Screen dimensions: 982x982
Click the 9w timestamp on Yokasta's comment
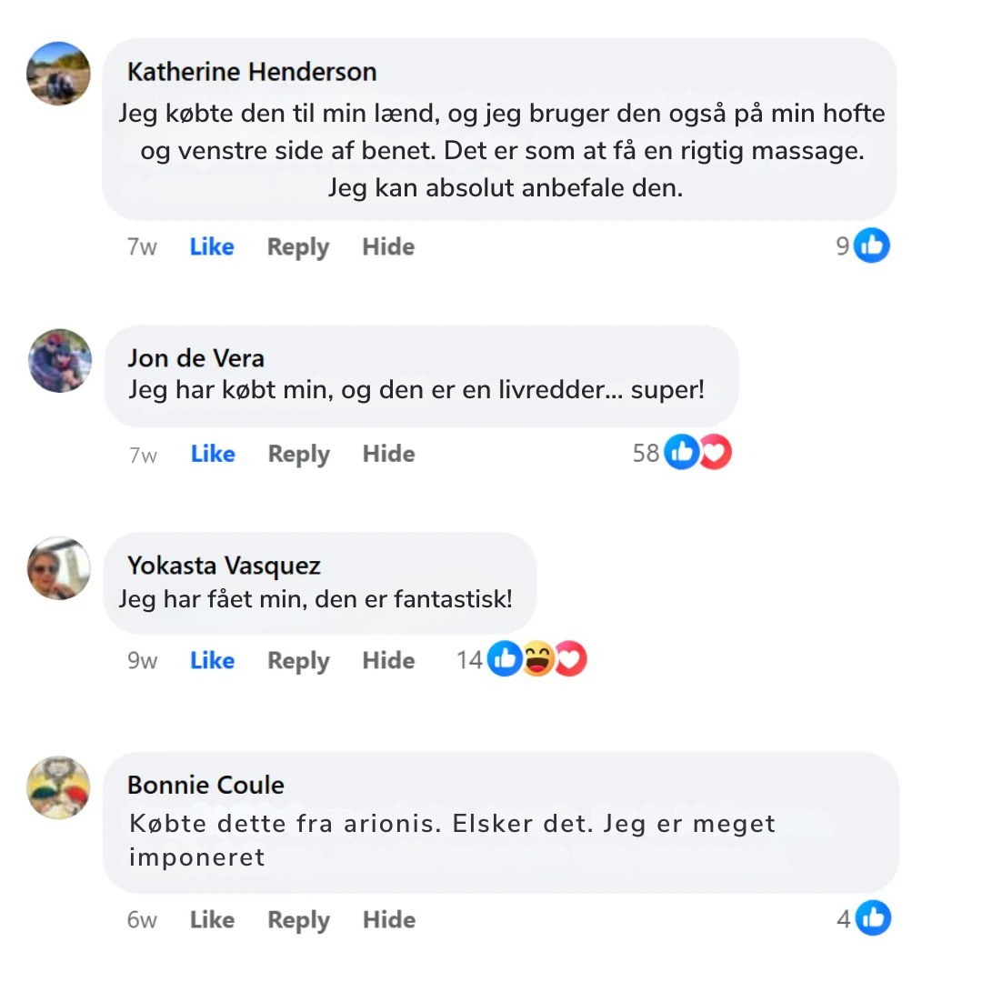click(142, 661)
